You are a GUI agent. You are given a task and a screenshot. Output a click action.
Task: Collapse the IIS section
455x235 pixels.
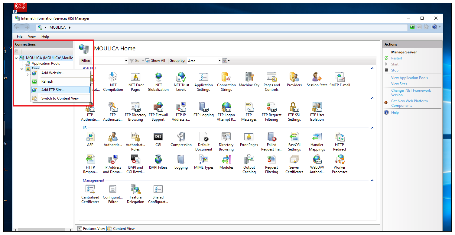[372, 128]
